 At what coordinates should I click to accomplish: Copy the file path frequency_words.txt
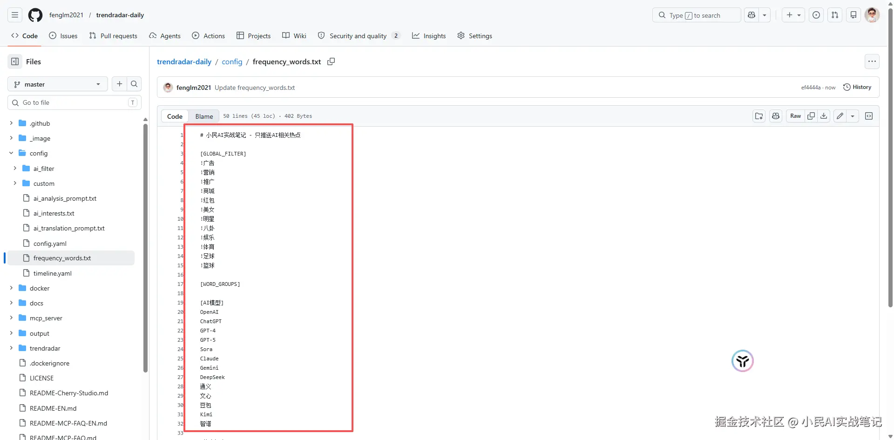click(331, 61)
